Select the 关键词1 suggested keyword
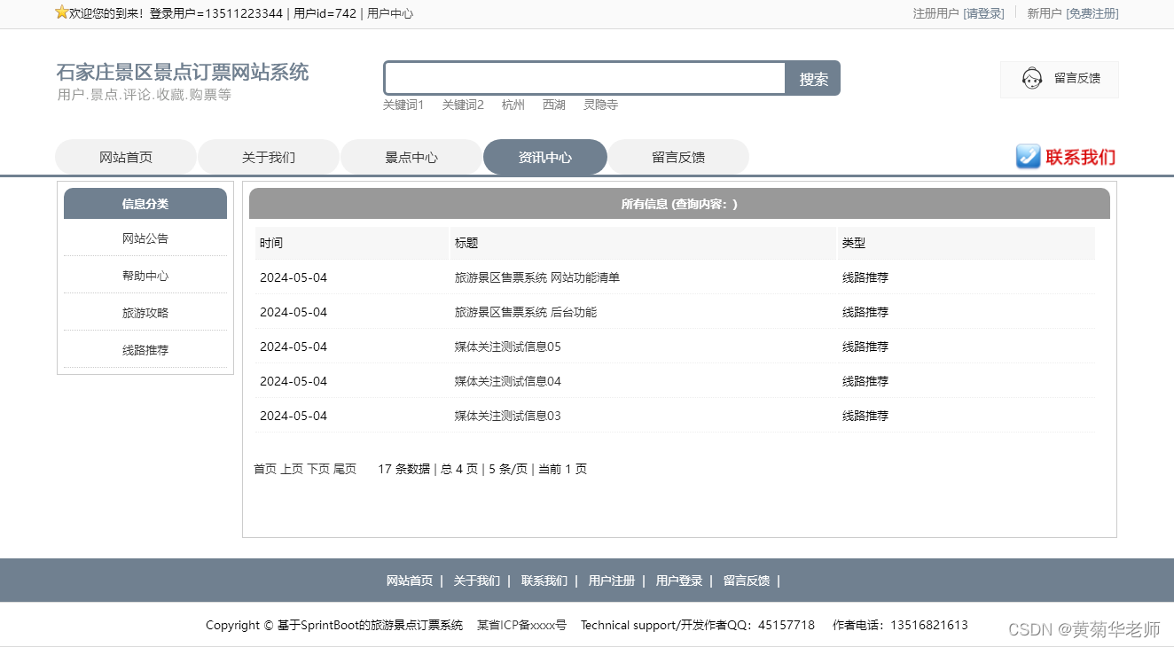The image size is (1174, 647). [403, 105]
